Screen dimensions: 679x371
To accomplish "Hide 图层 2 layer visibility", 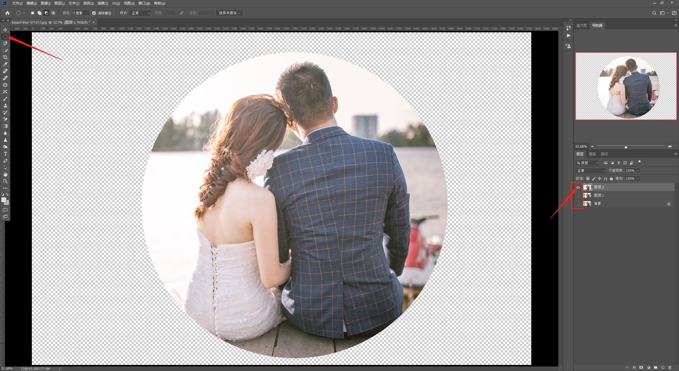I will click(x=578, y=187).
